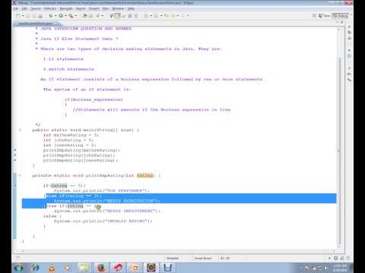Click the External Tools run icon

(71, 16)
